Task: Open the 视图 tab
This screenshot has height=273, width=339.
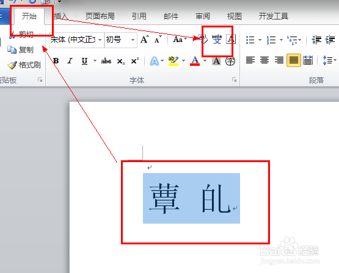Action: tap(234, 16)
